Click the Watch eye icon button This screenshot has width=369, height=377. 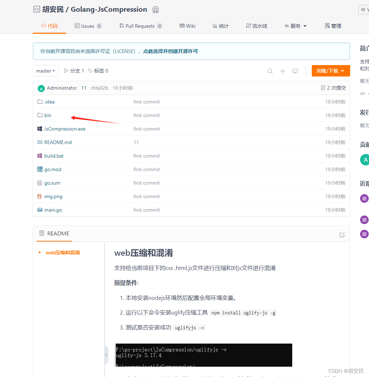tap(364, 10)
